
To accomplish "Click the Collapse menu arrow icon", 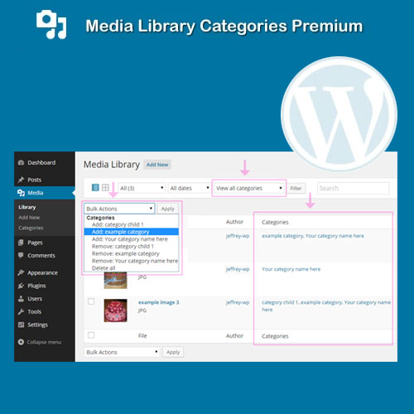I will pos(21,342).
